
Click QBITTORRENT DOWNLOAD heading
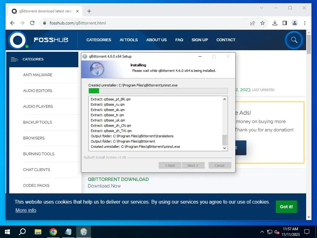point(118,179)
